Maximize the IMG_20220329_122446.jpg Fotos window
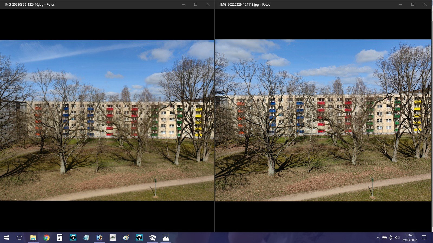The image size is (433, 243). (196, 4)
